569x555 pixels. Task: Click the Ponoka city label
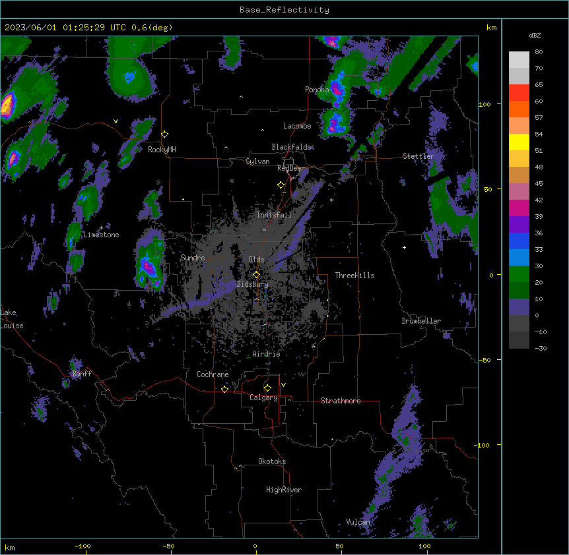pyautogui.click(x=317, y=90)
